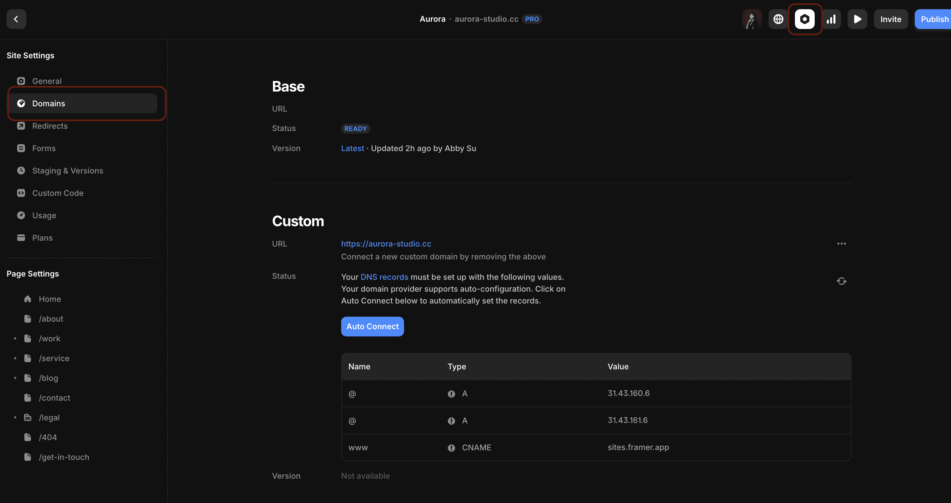Screen dimensions: 951x503
Task: Refresh the DNS status with the refresh icon
Action: point(841,281)
